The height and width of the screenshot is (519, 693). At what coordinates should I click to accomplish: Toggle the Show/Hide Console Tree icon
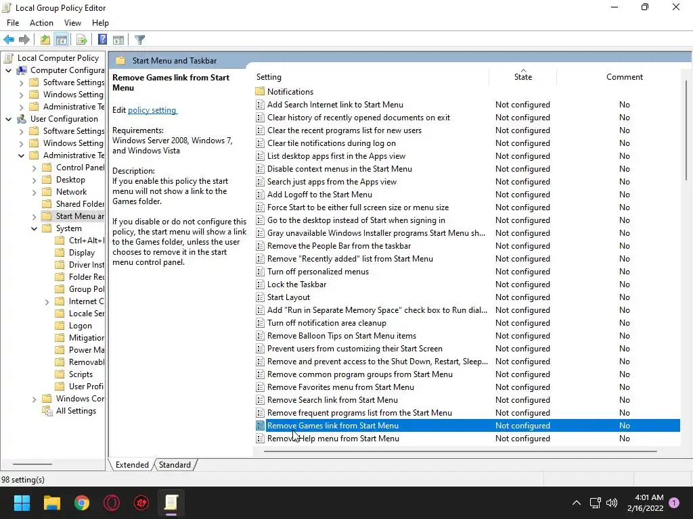62,40
